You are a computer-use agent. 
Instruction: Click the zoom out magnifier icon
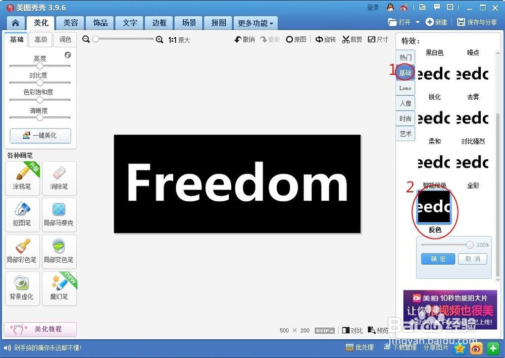(86, 39)
